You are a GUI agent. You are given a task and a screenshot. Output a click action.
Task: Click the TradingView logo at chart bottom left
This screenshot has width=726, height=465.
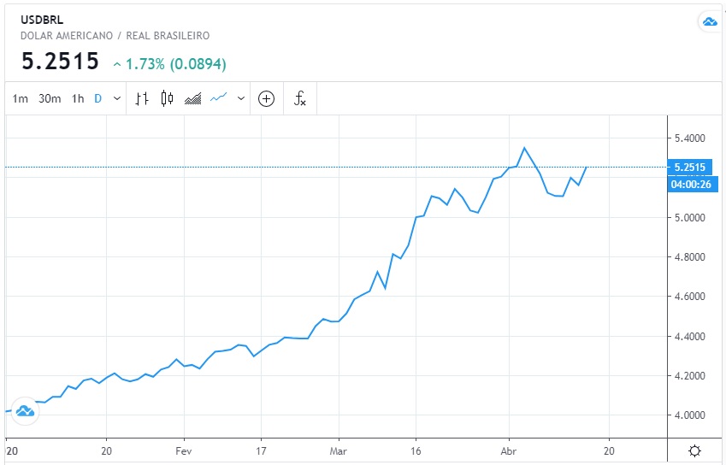tap(24, 411)
